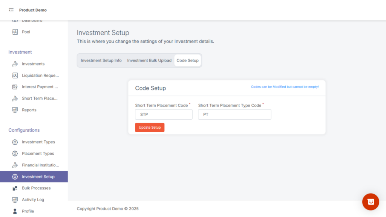Click the Investment Types gear icon
The height and width of the screenshot is (217, 386).
tap(15, 142)
